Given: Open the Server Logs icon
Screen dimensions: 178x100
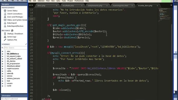Looking at the screenshot, I should (x=5, y=37).
